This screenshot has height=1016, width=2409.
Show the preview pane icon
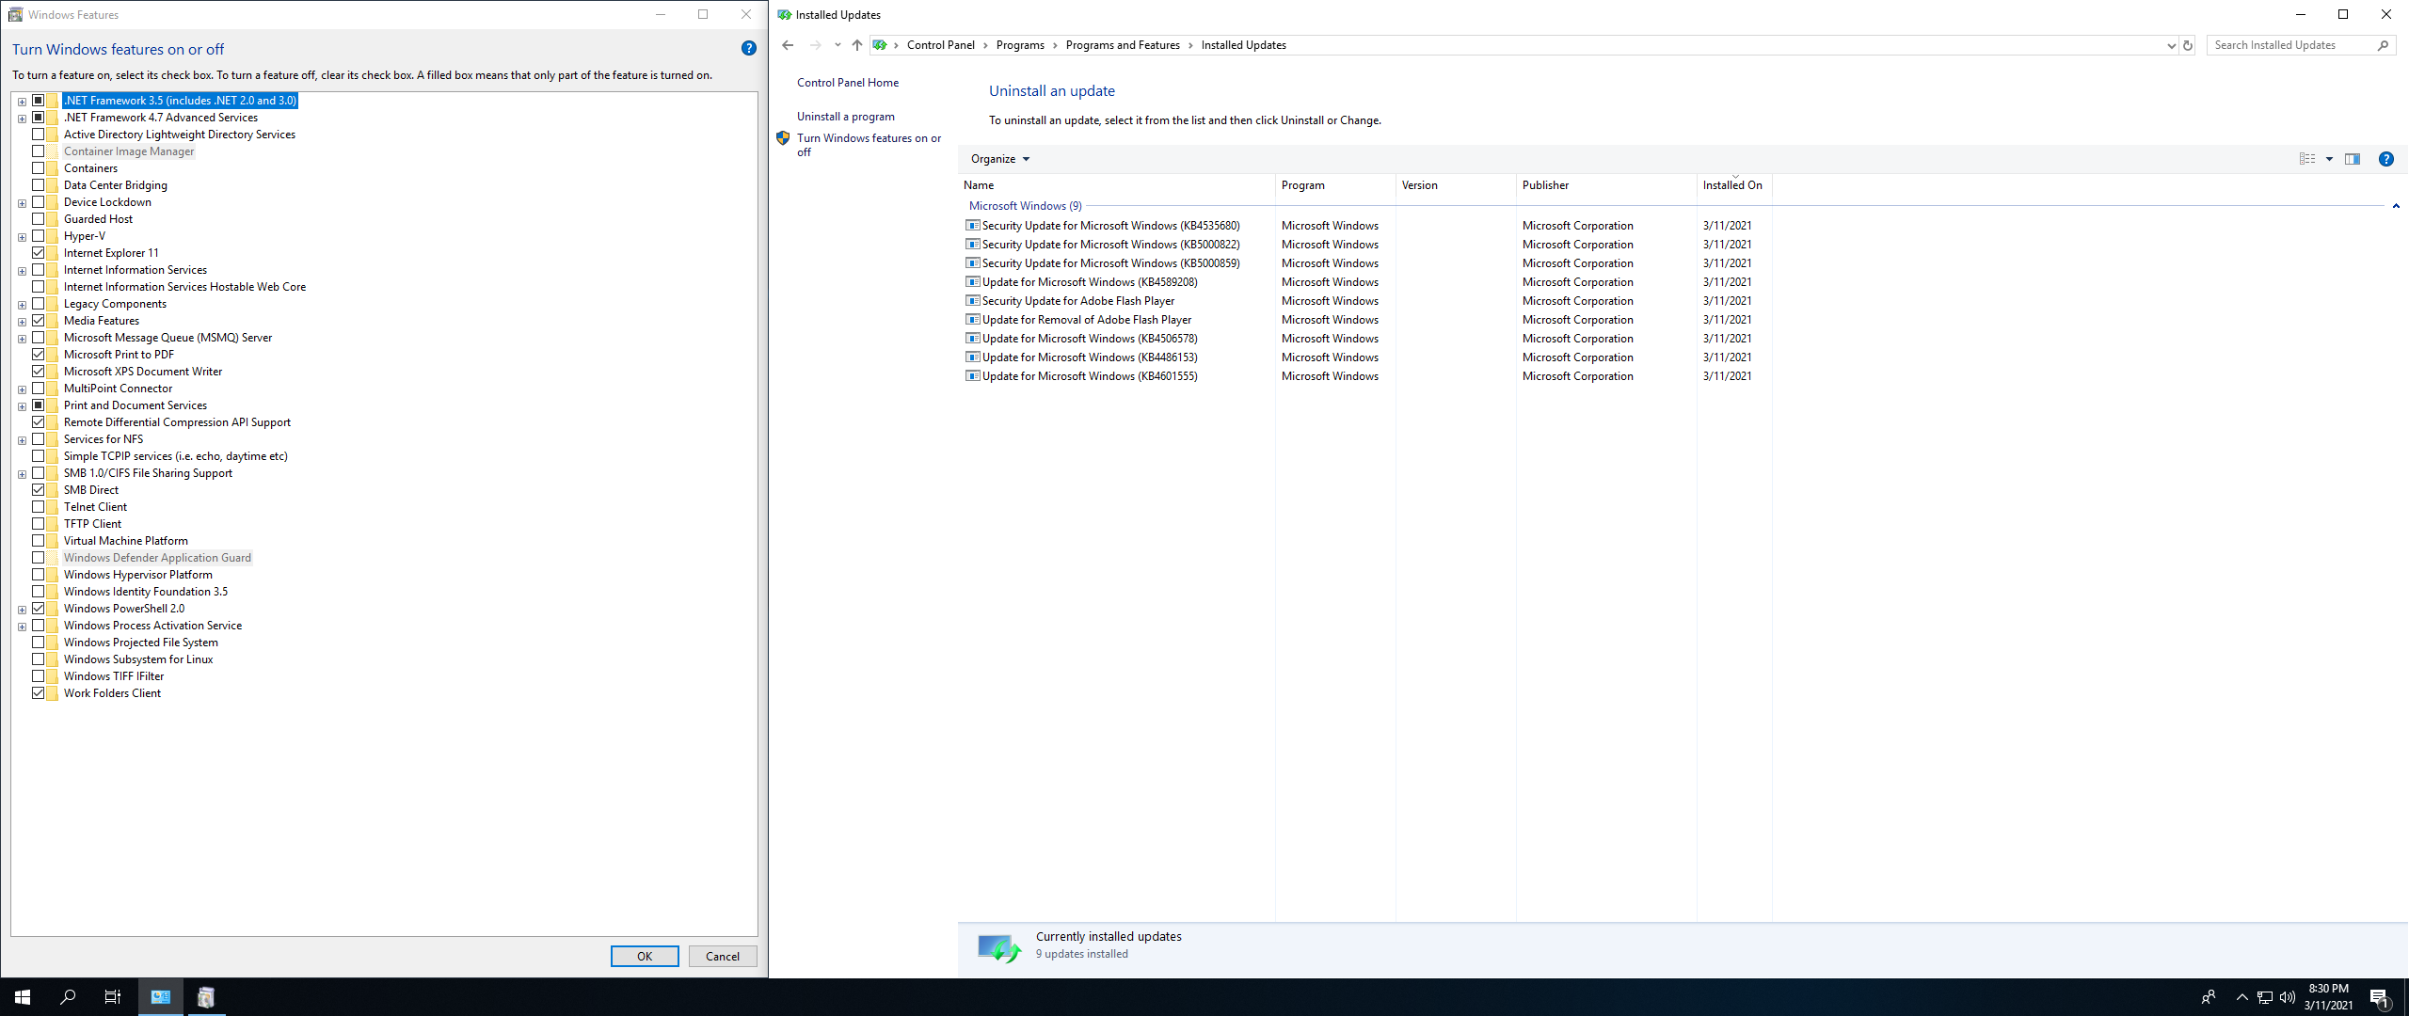(x=2353, y=159)
